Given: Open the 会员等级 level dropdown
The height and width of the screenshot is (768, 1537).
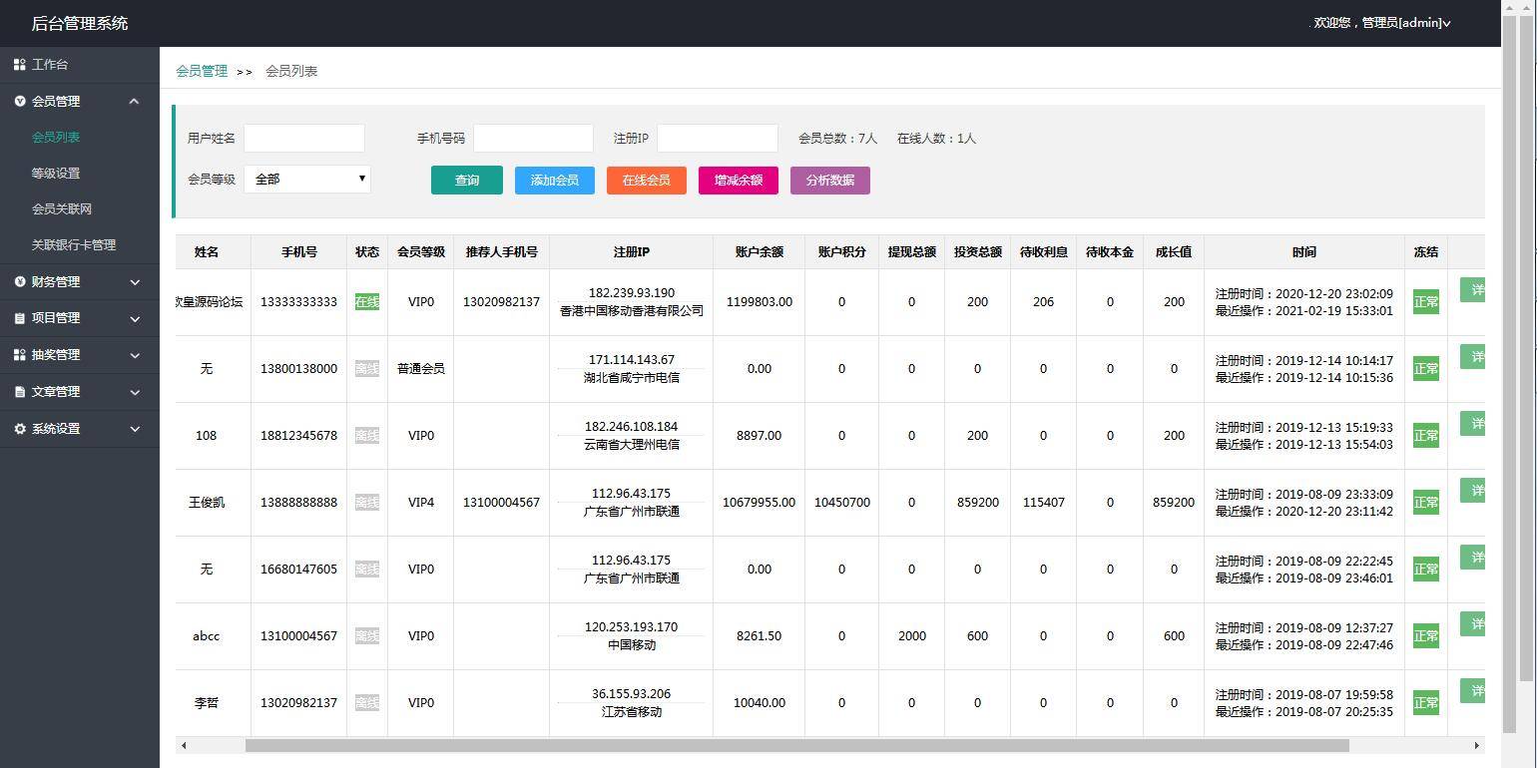Looking at the screenshot, I should [x=307, y=180].
